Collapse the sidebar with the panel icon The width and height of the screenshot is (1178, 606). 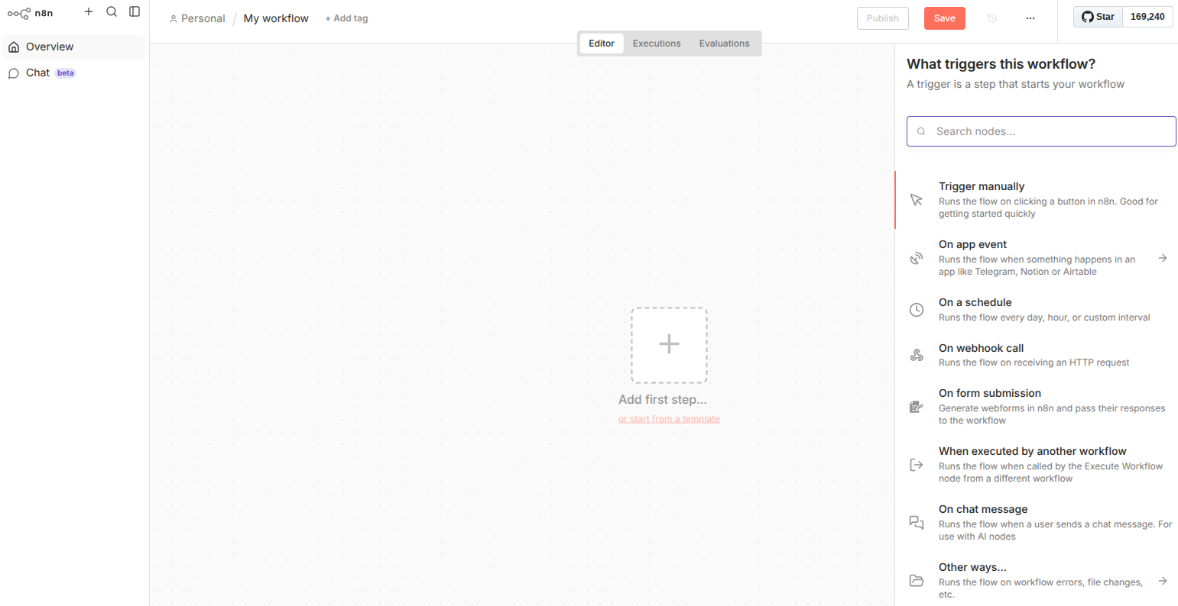coord(135,11)
